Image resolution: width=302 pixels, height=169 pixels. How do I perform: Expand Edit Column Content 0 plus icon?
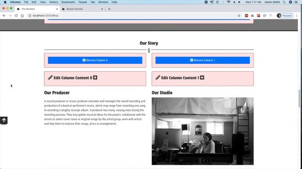95,77
